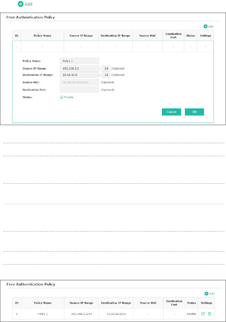Viewport: 226px width, 322px height.
Task: Focus the Policy Name input field
Action: [79, 61]
